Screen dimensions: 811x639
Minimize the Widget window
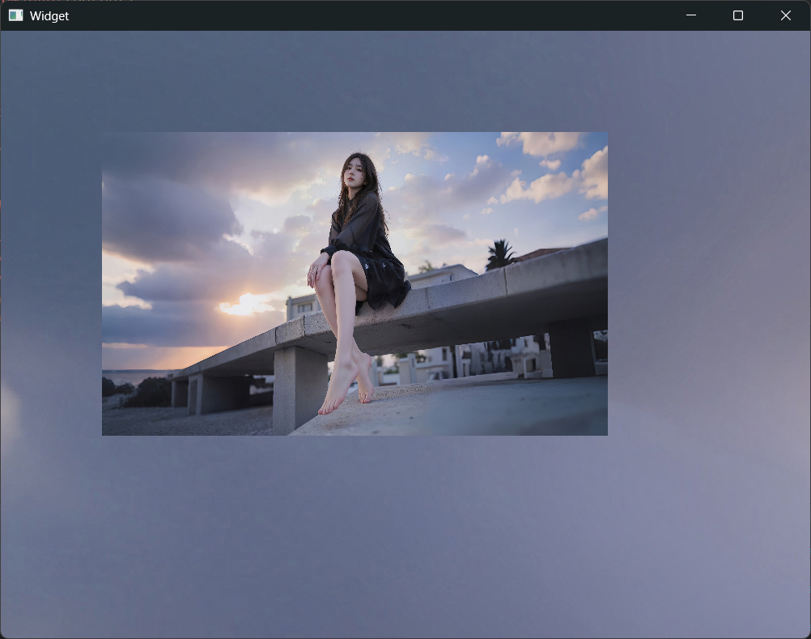point(691,15)
